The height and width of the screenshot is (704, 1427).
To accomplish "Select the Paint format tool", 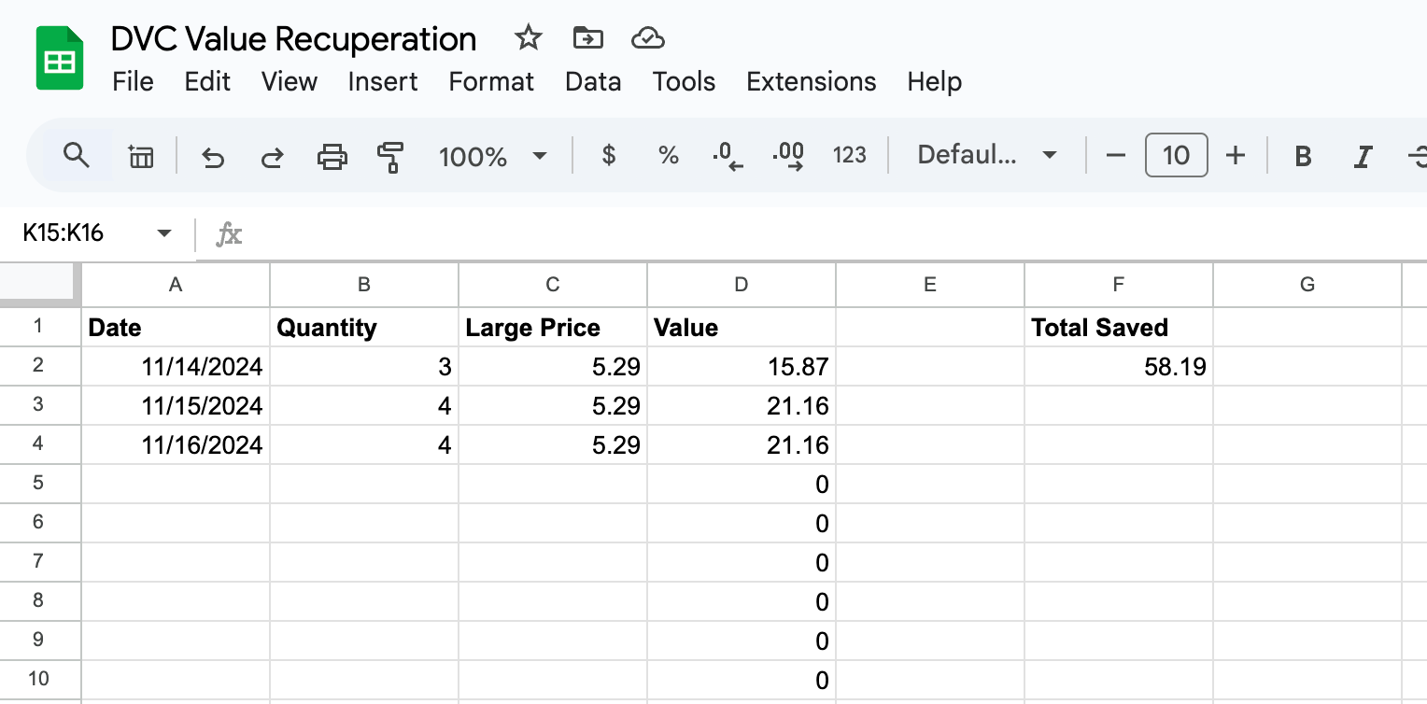I will tap(389, 156).
